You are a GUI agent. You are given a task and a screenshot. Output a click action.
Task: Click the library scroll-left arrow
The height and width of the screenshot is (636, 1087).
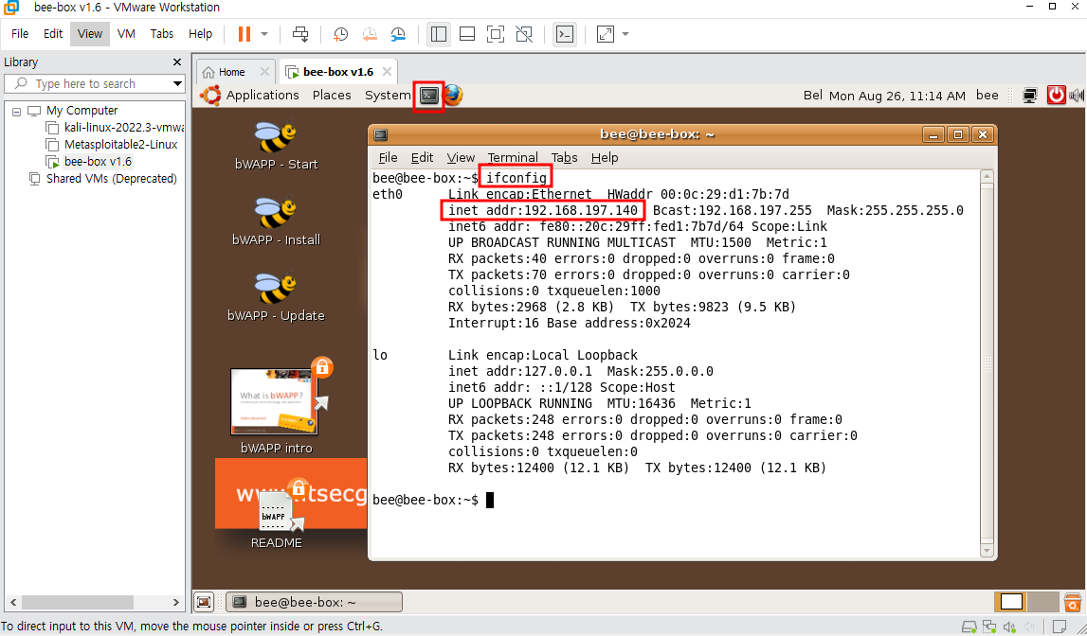tap(13, 603)
